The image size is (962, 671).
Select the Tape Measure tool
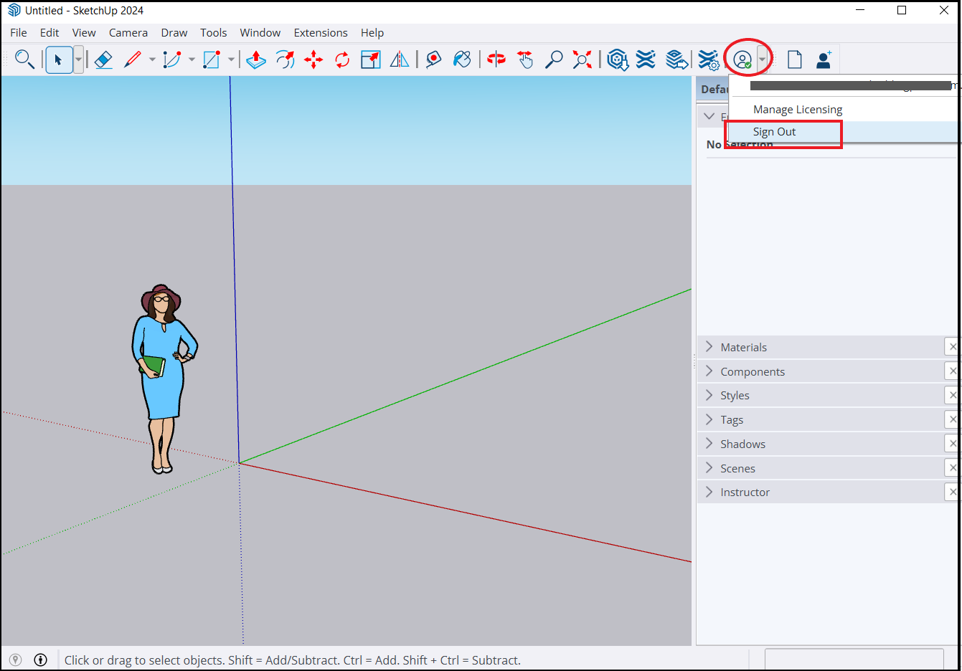click(433, 60)
